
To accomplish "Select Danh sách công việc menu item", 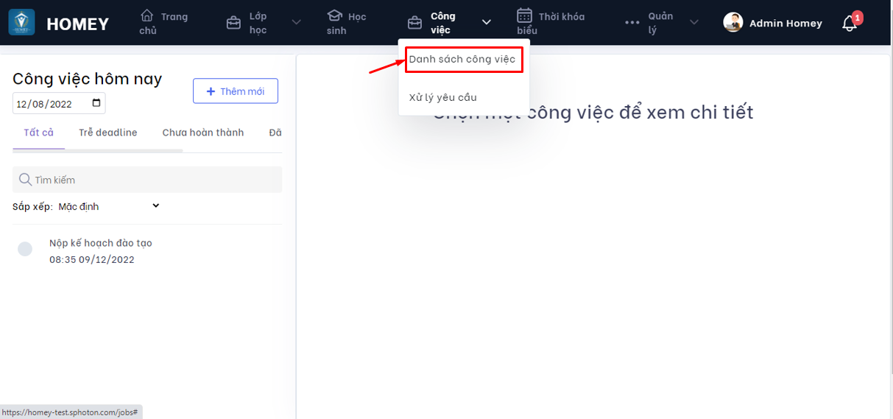I will pyautogui.click(x=462, y=59).
